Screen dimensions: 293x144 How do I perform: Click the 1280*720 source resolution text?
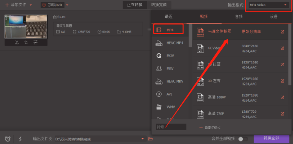(x=84, y=32)
